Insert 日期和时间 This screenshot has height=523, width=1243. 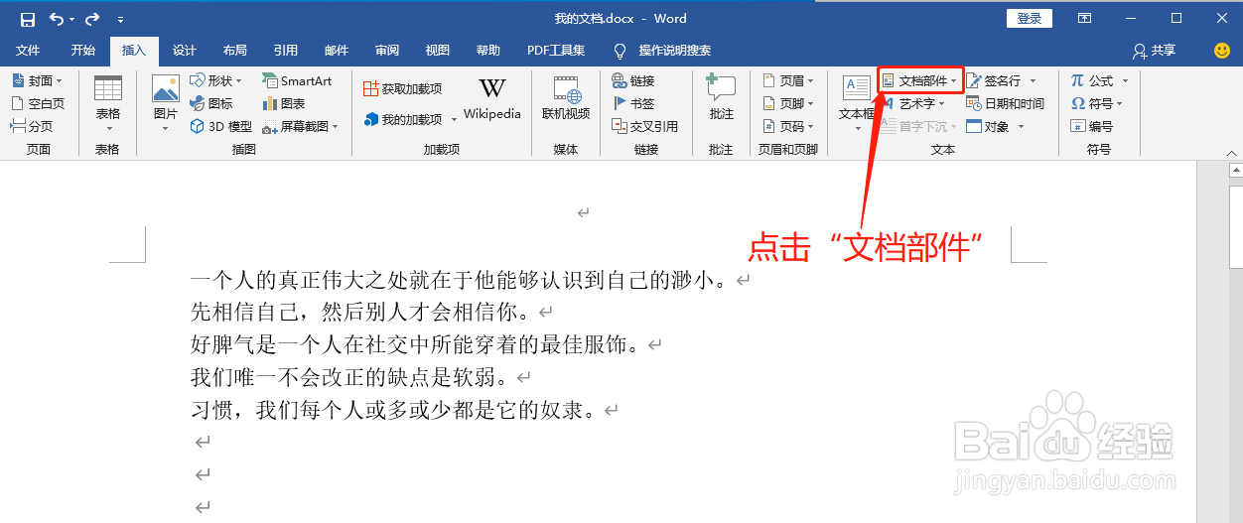(x=1006, y=103)
